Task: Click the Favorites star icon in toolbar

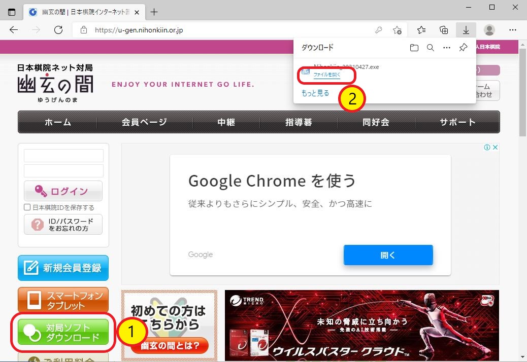Action: (421, 30)
